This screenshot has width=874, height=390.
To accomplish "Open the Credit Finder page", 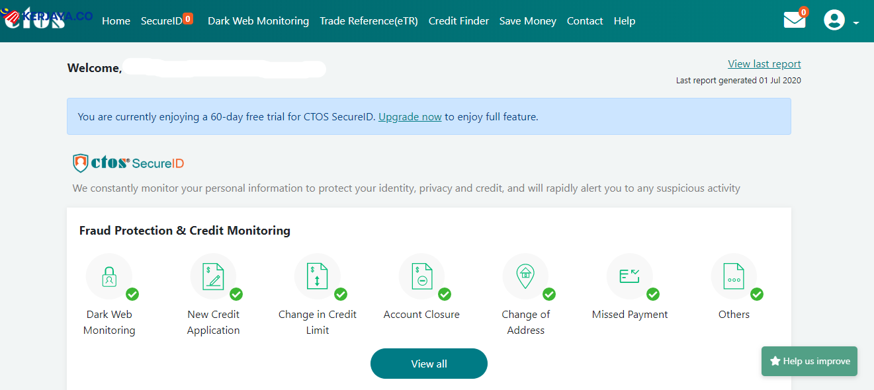I will click(459, 21).
